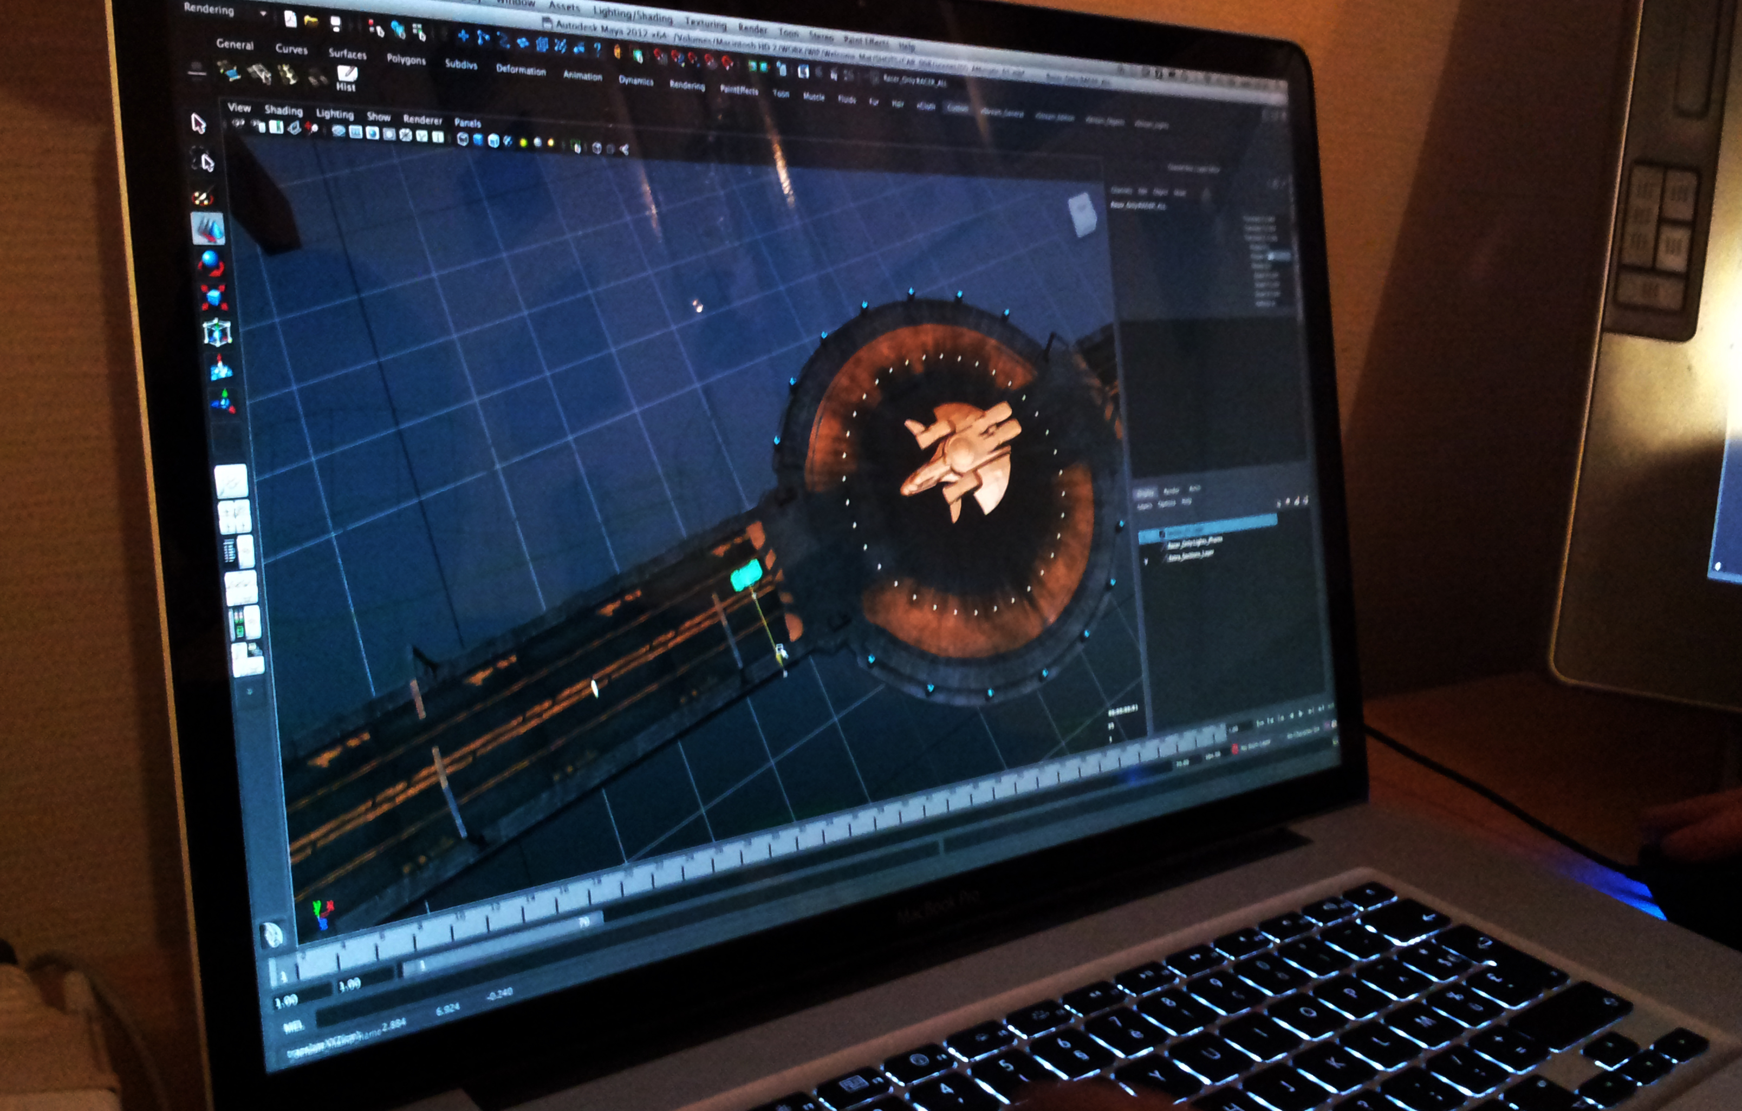This screenshot has height=1111, width=1742.
Task: Switch to single perspective view layout
Action: point(231,481)
